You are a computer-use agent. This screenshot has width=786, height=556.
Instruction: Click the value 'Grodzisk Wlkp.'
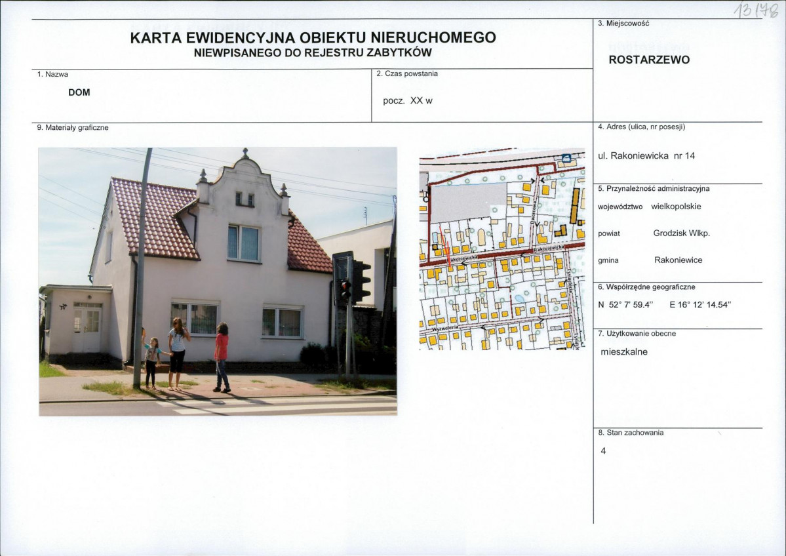[x=682, y=233]
